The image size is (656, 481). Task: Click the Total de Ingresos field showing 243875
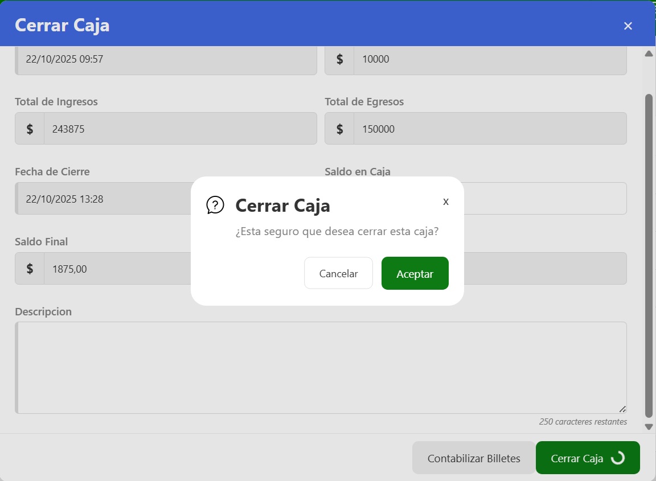click(179, 129)
